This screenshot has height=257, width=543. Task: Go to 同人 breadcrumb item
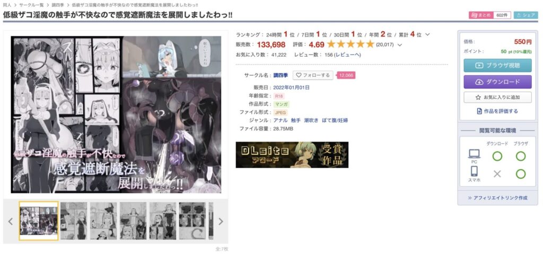(x=6, y=5)
